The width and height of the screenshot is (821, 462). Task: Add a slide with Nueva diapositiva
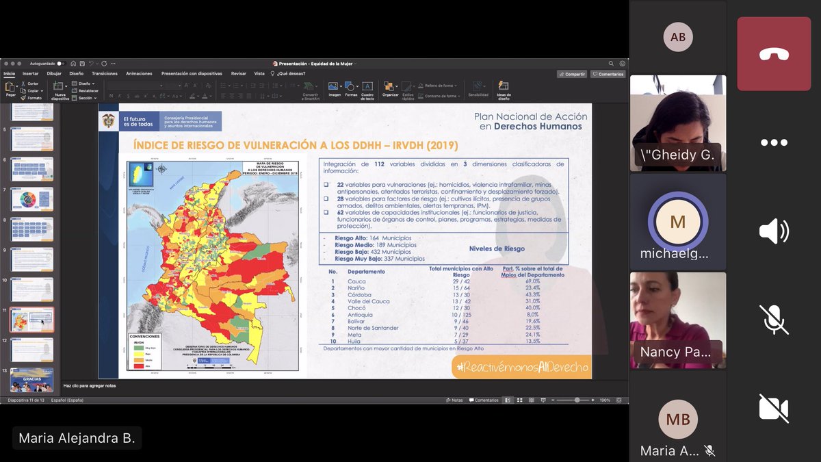(x=60, y=91)
